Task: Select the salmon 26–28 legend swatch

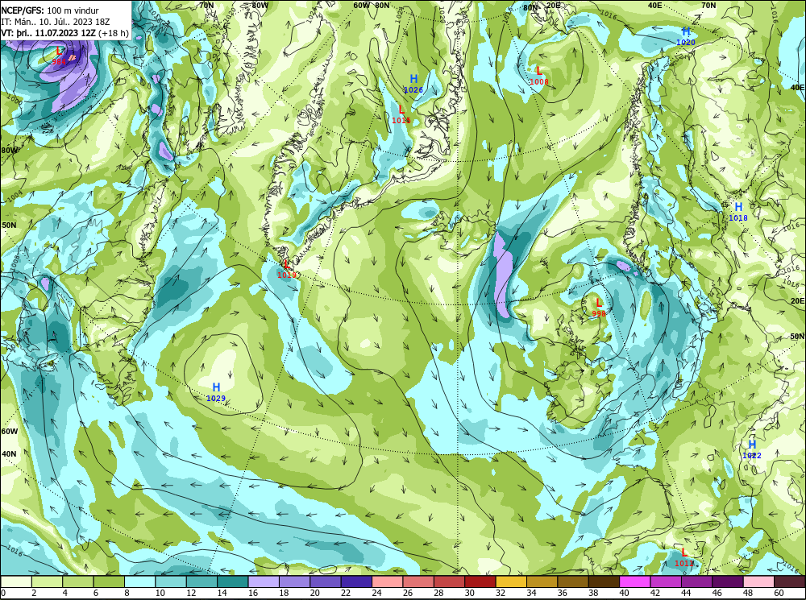Action: (418, 581)
